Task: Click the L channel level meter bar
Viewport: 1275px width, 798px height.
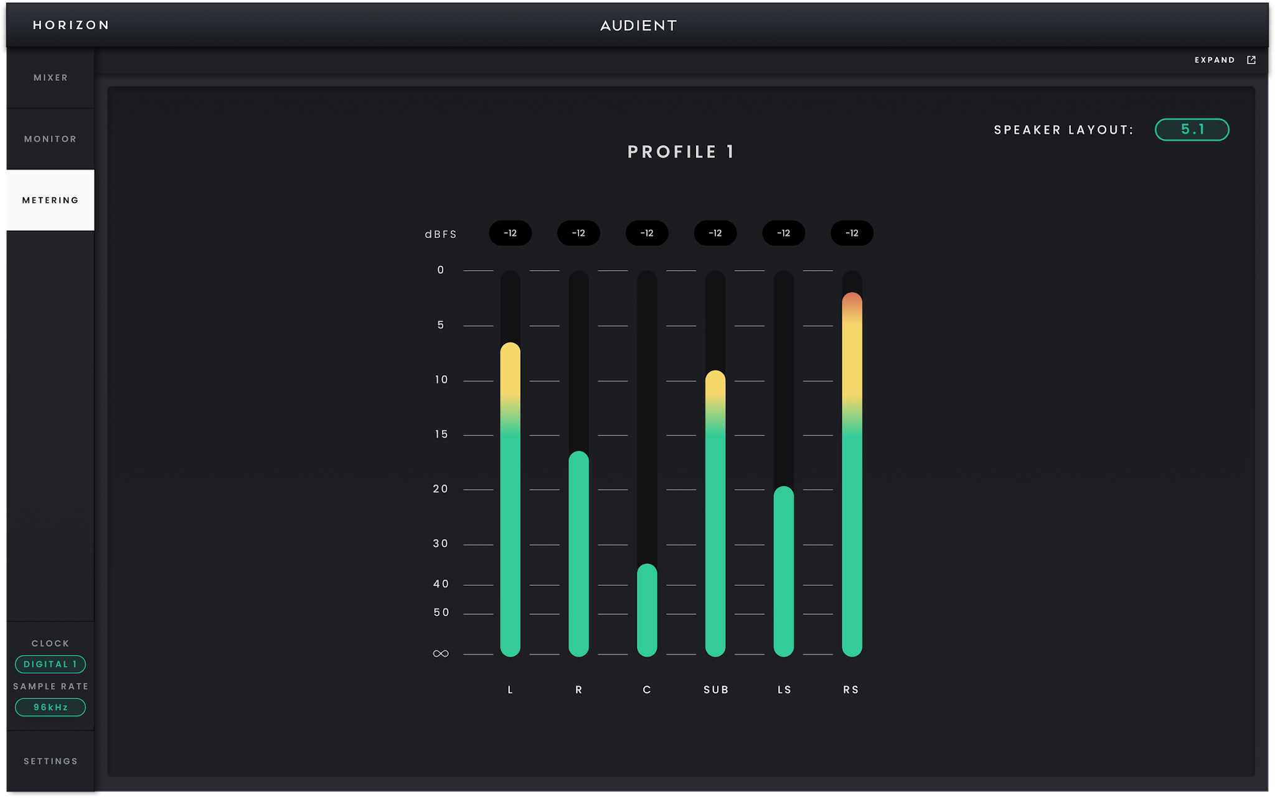Action: pos(510,464)
